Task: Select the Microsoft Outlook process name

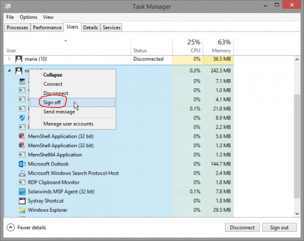Action: [x=48, y=164]
